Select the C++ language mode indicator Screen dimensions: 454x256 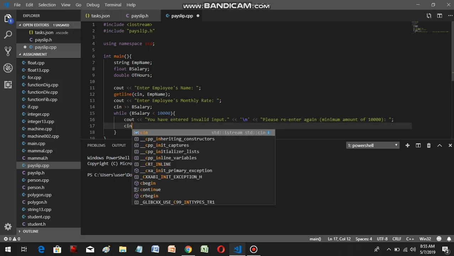coord(410,239)
